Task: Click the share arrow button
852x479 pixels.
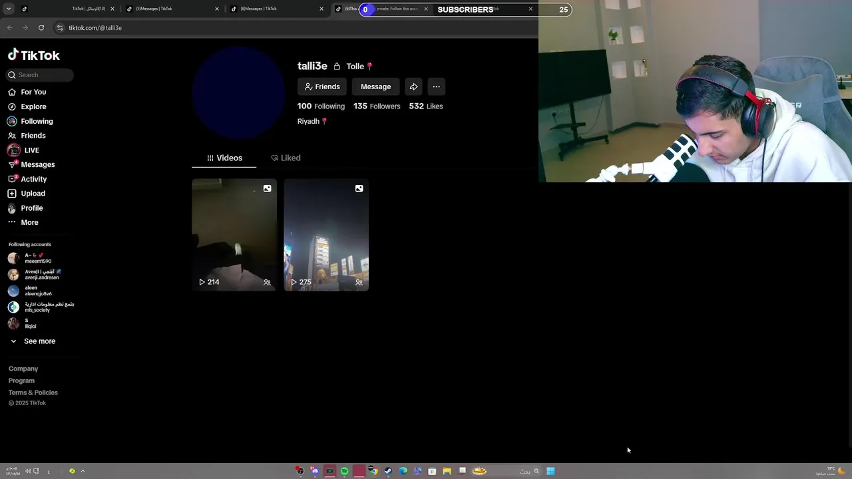Action: (x=413, y=86)
